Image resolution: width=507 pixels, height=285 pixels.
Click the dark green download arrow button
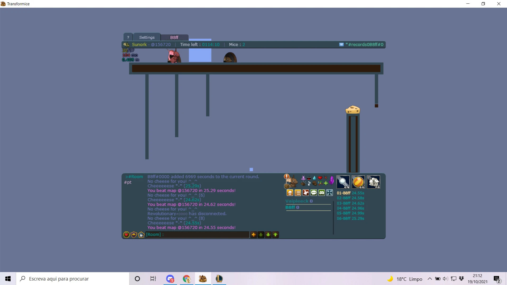point(261,235)
